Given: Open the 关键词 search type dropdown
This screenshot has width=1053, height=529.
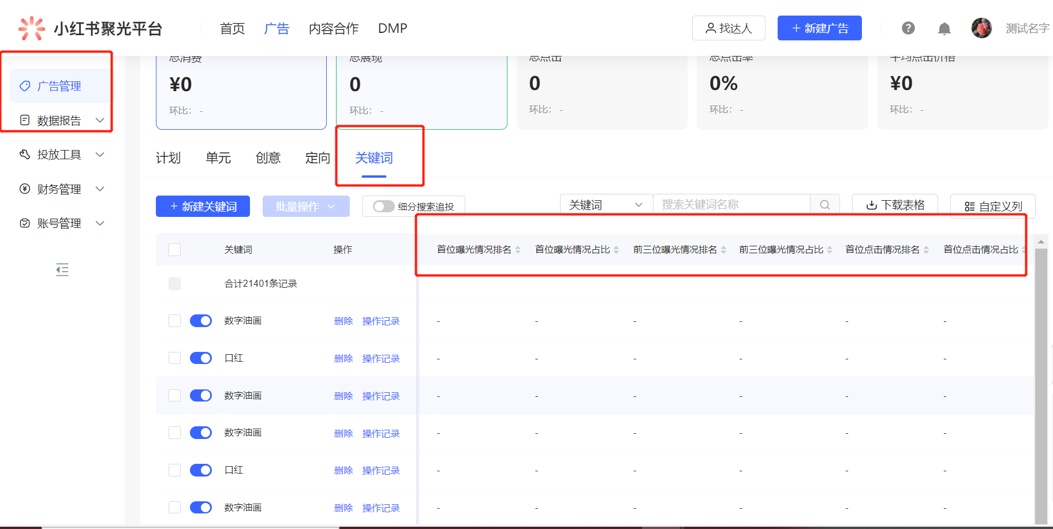Looking at the screenshot, I should click(x=606, y=205).
